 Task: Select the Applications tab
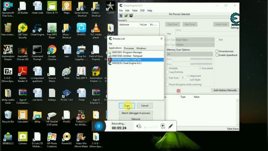pyautogui.click(x=115, y=48)
